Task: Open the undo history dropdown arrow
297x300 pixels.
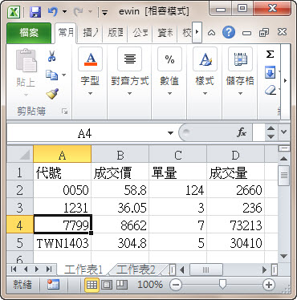Action: [x=64, y=12]
